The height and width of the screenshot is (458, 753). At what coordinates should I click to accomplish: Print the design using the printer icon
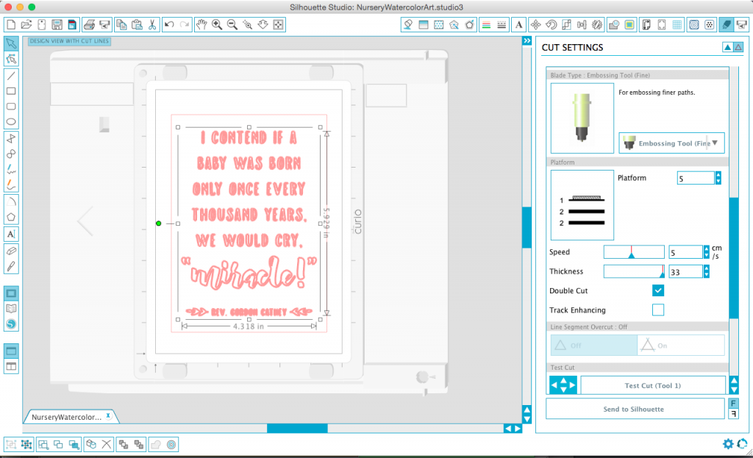89,24
